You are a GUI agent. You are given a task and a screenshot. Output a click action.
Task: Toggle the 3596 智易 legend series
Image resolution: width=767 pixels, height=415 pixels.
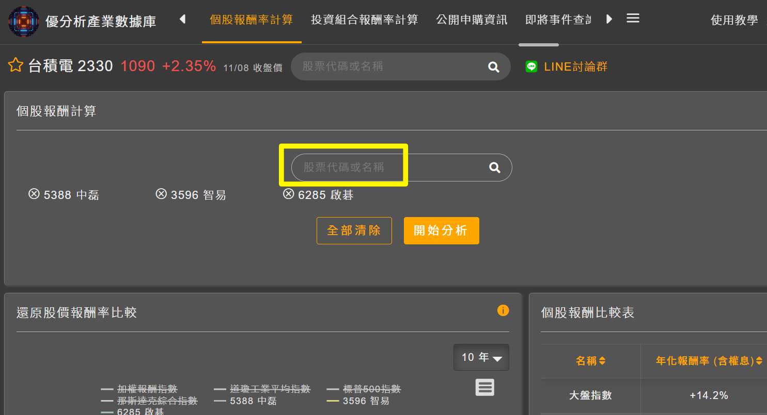tap(358, 401)
